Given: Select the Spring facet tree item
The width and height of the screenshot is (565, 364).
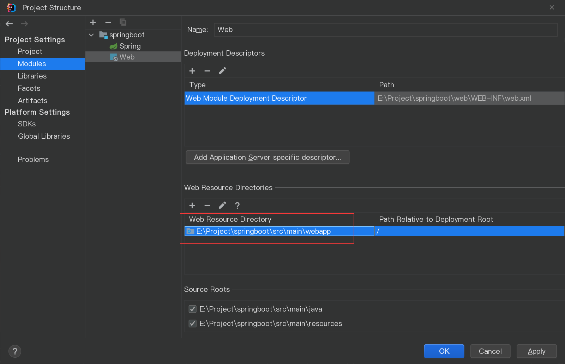Looking at the screenshot, I should [x=130, y=46].
